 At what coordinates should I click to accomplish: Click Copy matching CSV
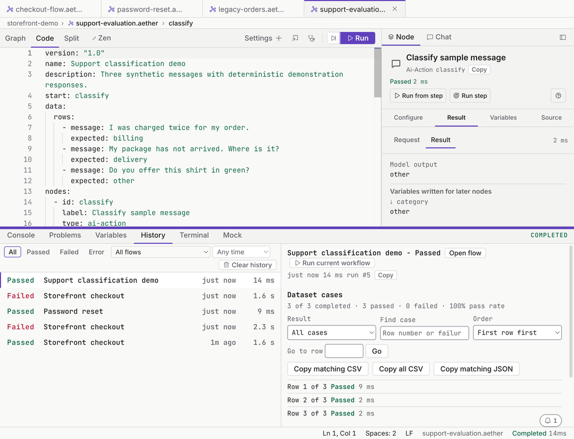click(328, 369)
